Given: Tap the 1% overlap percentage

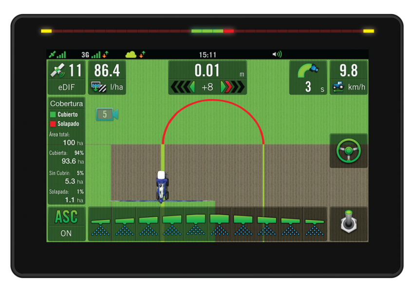Looking at the screenshot, I should click(x=80, y=192).
